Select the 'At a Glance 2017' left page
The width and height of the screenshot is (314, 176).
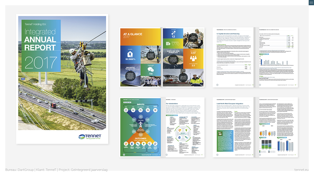tap(140, 57)
